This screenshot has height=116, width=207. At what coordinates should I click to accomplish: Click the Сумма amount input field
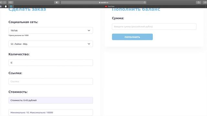[x=154, y=26]
